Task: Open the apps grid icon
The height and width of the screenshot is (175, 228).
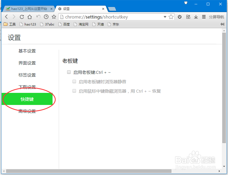Action: tap(188, 17)
